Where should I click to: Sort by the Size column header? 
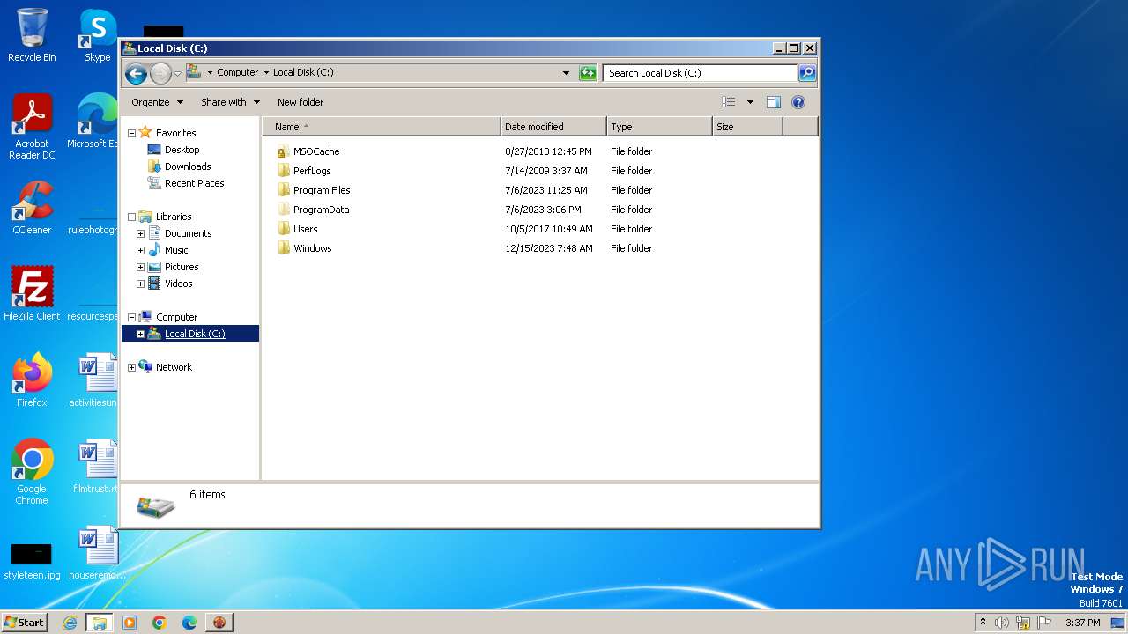747,127
